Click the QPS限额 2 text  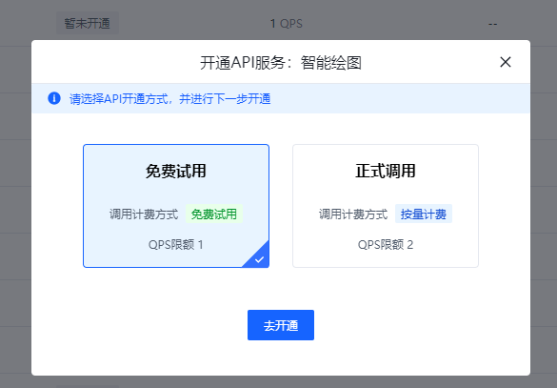click(386, 245)
